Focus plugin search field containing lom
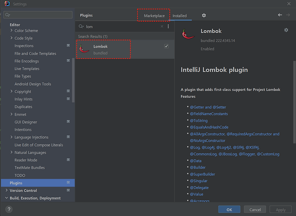This screenshot has width=296, height=216. tap(123, 26)
